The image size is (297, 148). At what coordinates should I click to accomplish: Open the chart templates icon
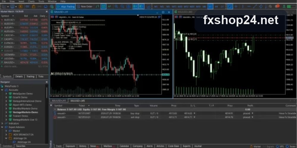[12, 7]
